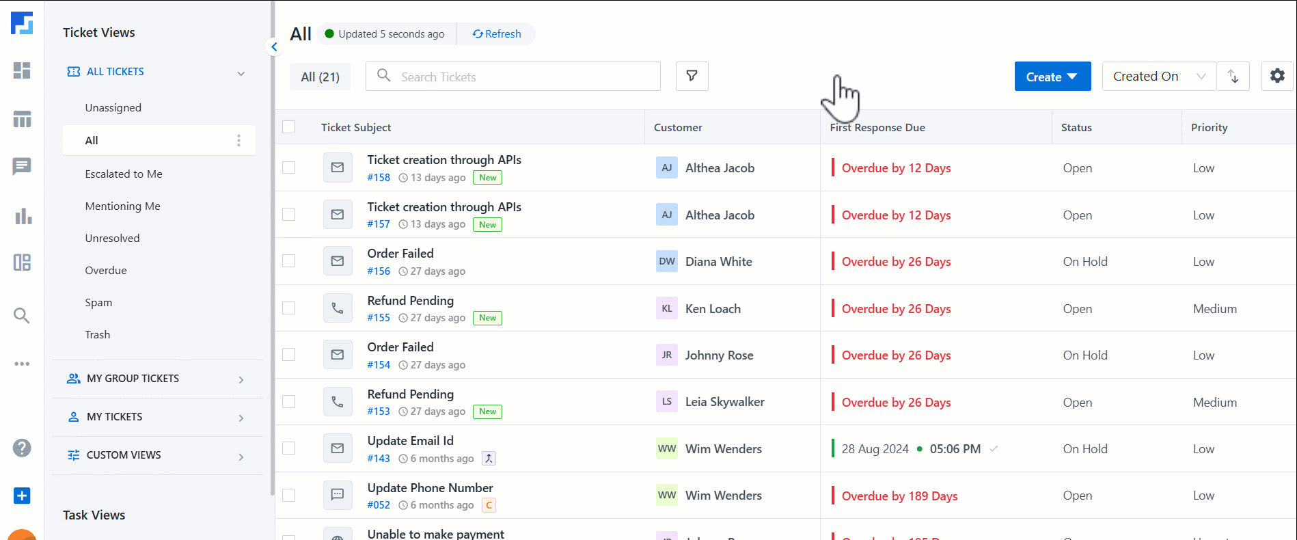The width and height of the screenshot is (1297, 540).
Task: Open table settings gear icon
Action: (1277, 76)
